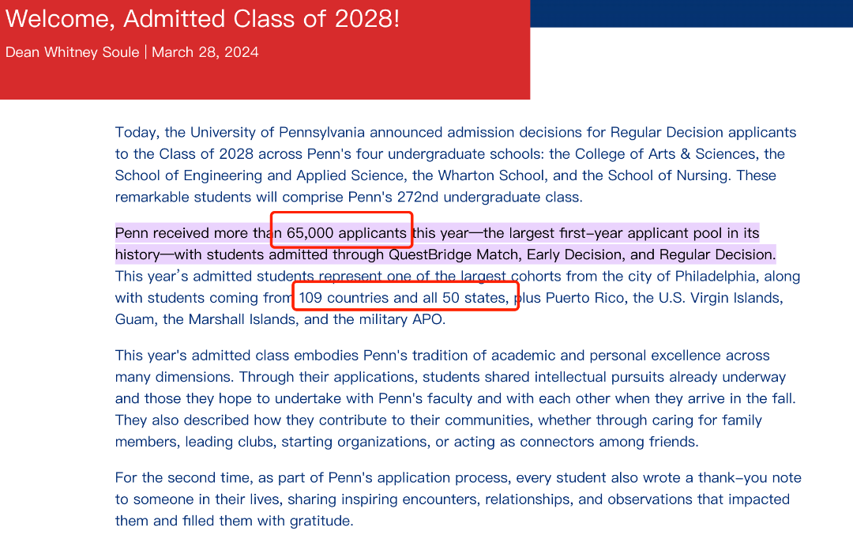Image resolution: width=853 pixels, height=535 pixels.
Task: Click the red-boxed "65,000 applicants" text
Action: pyautogui.click(x=347, y=233)
